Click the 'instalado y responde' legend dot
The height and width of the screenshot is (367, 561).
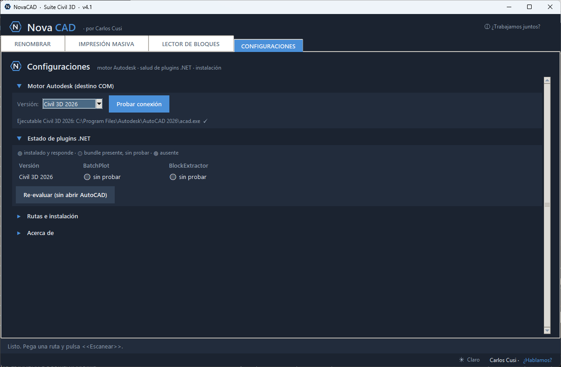coord(20,153)
